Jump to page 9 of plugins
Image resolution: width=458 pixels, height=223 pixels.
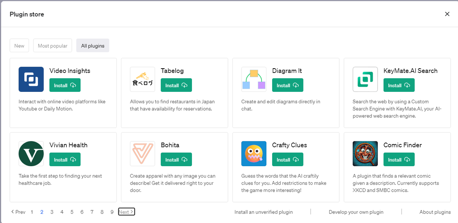coord(112,212)
